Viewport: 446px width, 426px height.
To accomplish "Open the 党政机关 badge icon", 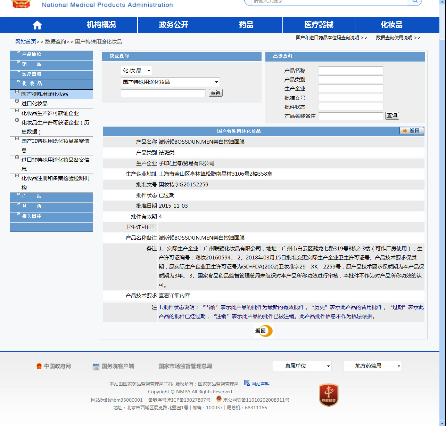I will click(329, 395).
